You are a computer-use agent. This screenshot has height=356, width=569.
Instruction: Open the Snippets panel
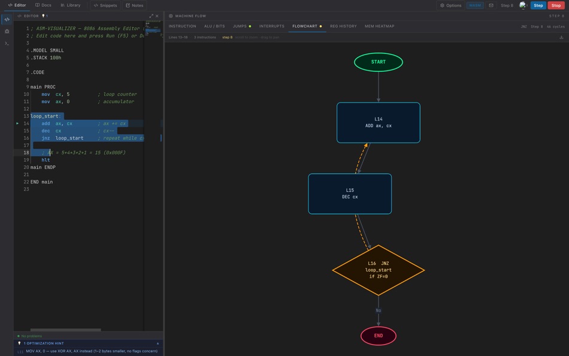pos(105,5)
